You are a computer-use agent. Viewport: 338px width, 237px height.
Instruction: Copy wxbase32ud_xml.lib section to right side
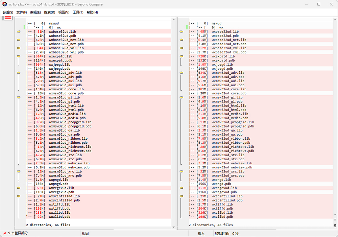[19, 48]
